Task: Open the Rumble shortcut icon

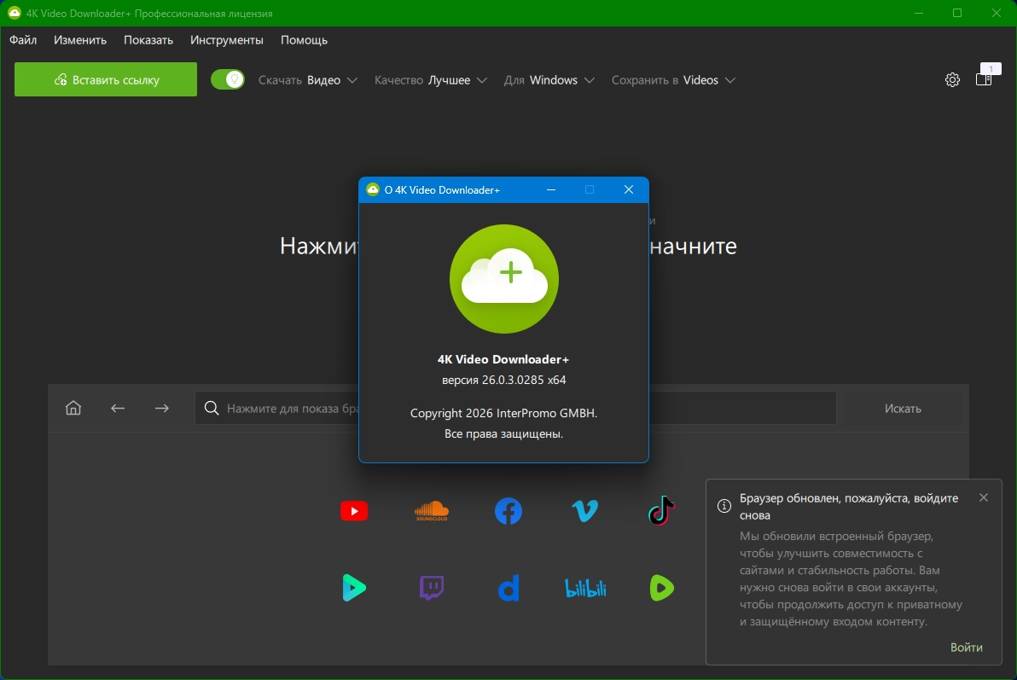Action: pos(661,588)
